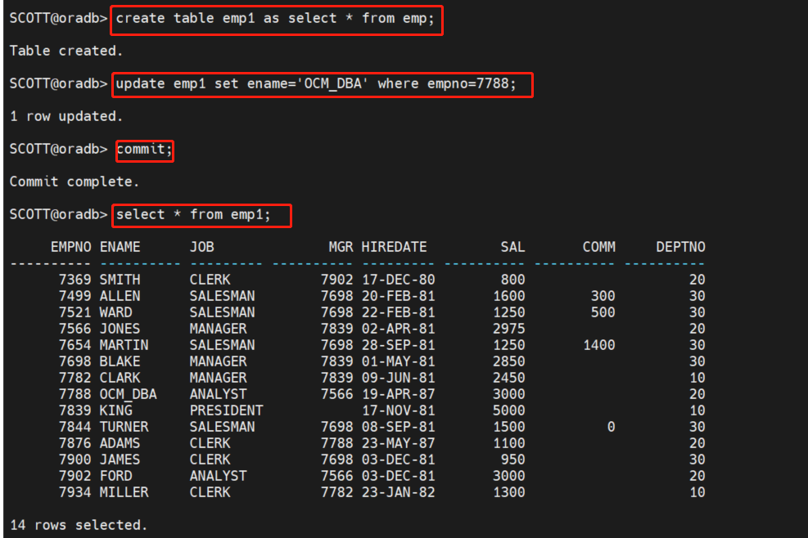Screen dimensions: 808x538
Task: Click hiredate 19-APR-87
Action: [398, 394]
